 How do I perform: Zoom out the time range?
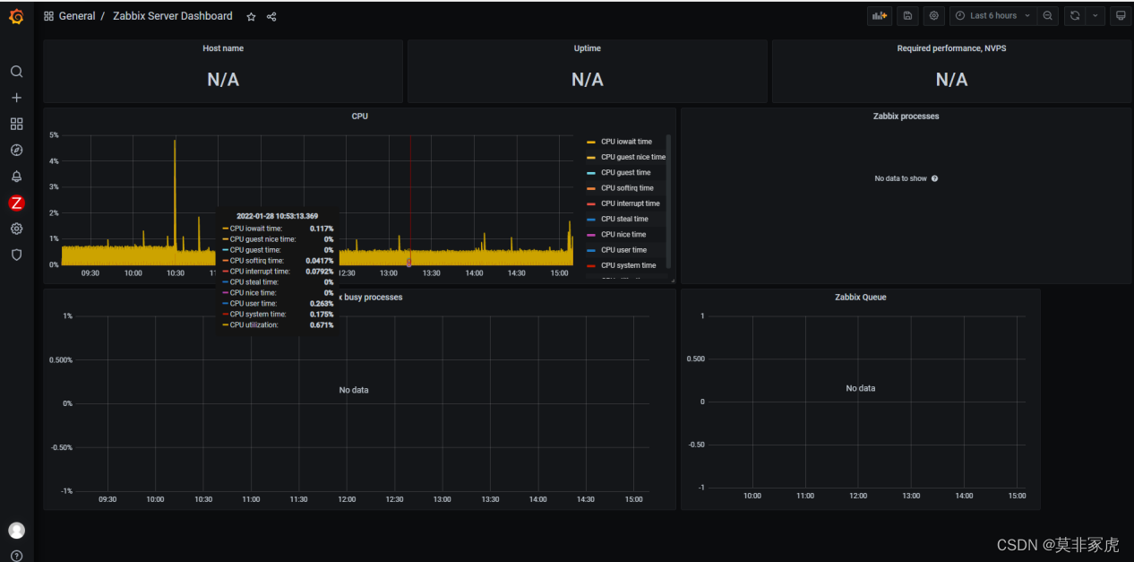click(x=1048, y=15)
